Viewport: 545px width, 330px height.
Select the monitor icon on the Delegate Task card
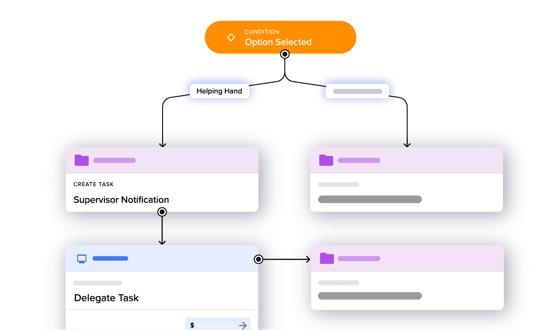(81, 258)
